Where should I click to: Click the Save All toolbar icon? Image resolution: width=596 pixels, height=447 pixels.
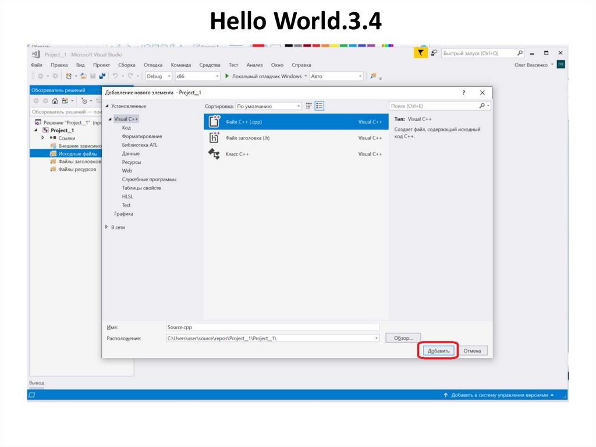click(x=102, y=76)
